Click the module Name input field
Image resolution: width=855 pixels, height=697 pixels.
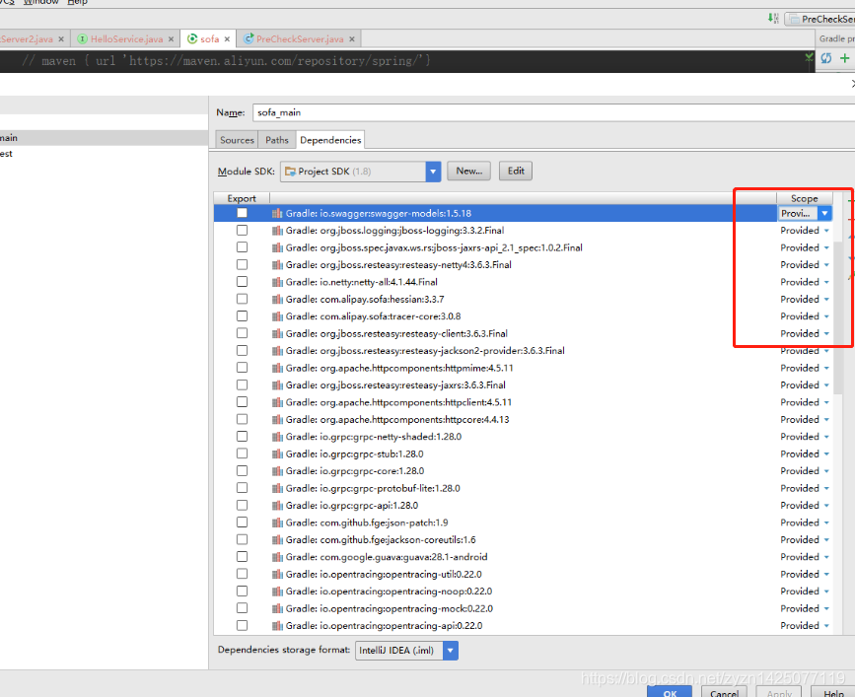pyautogui.click(x=553, y=112)
